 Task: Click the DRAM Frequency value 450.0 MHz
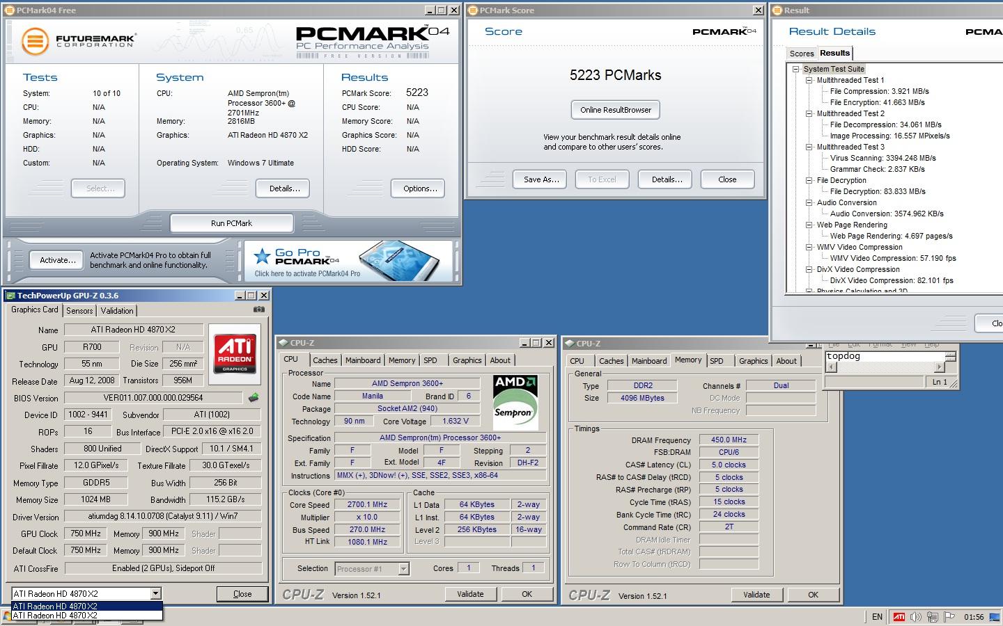pyautogui.click(x=729, y=440)
